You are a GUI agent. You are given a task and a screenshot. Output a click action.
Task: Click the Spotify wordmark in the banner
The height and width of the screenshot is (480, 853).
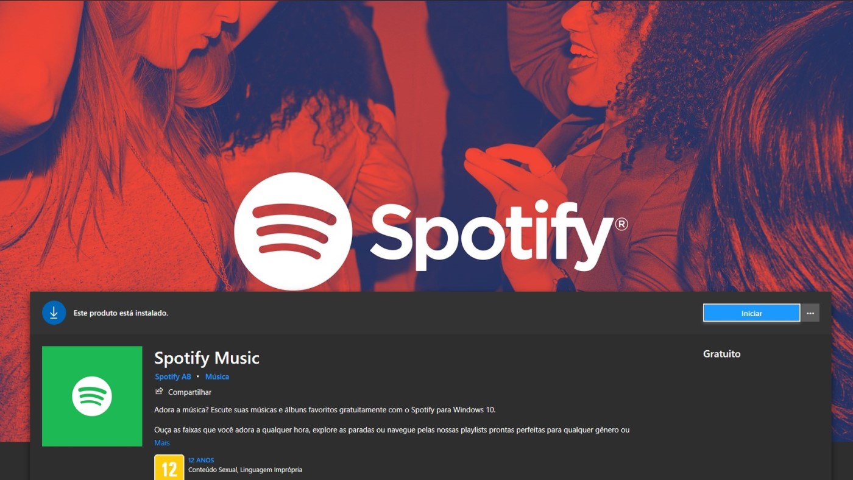point(491,236)
